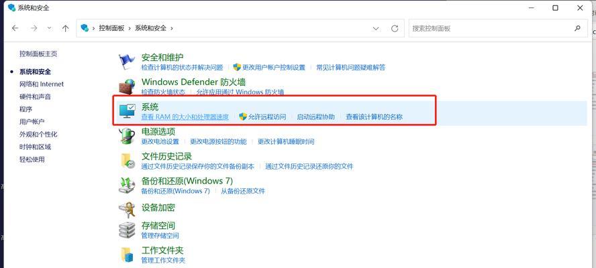Expand the address bar history dropdown
Screen dimensions: 596x268
(376, 28)
